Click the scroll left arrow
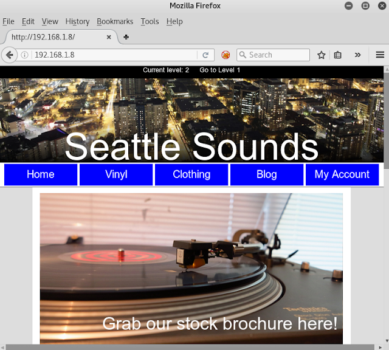 pos(2,348)
